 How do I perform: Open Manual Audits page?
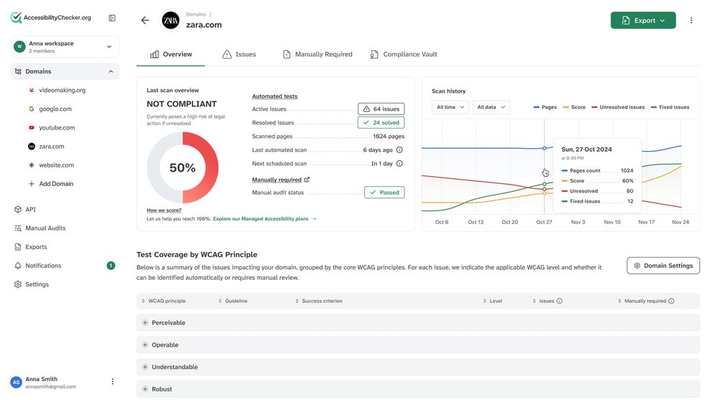[x=45, y=228]
